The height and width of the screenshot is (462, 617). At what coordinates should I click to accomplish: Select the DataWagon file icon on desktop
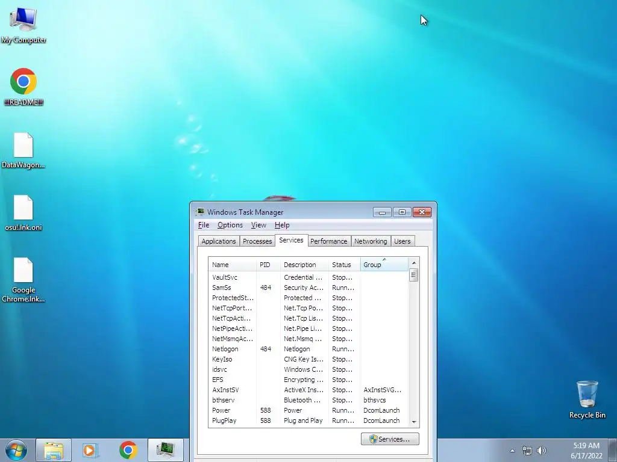pyautogui.click(x=23, y=150)
